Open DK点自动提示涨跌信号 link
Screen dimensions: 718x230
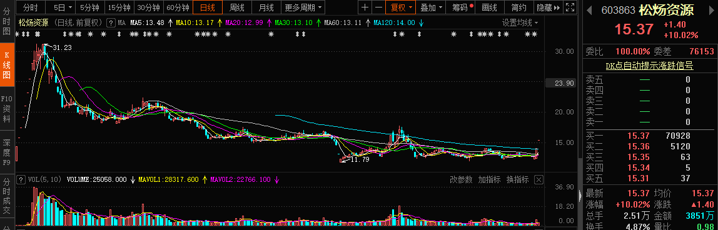pyautogui.click(x=649, y=66)
